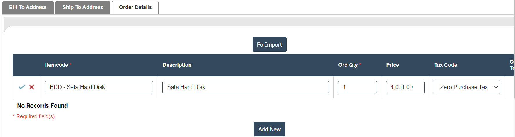Open the Ship To Address tab
Screen dimensions: 515x137
click(x=83, y=7)
